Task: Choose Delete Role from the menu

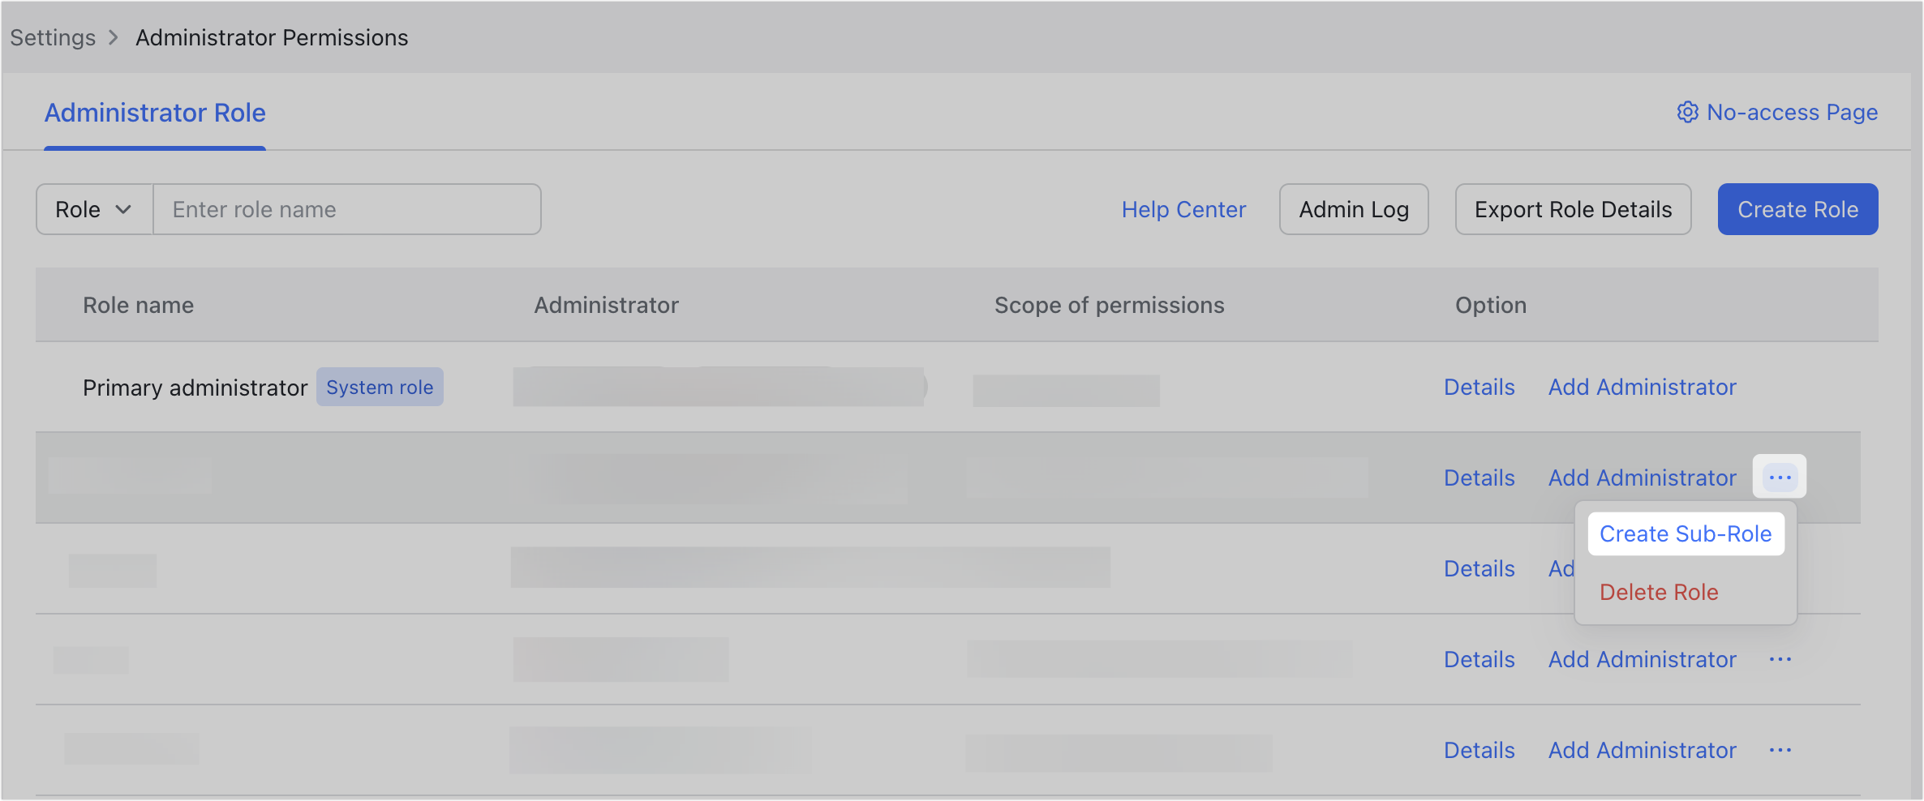Action: [x=1659, y=593]
